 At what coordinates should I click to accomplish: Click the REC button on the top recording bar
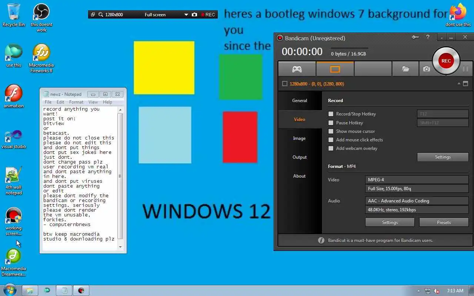tap(208, 15)
